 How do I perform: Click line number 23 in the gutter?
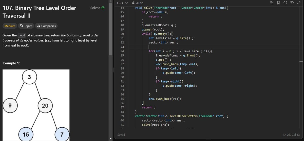tap(122, 47)
